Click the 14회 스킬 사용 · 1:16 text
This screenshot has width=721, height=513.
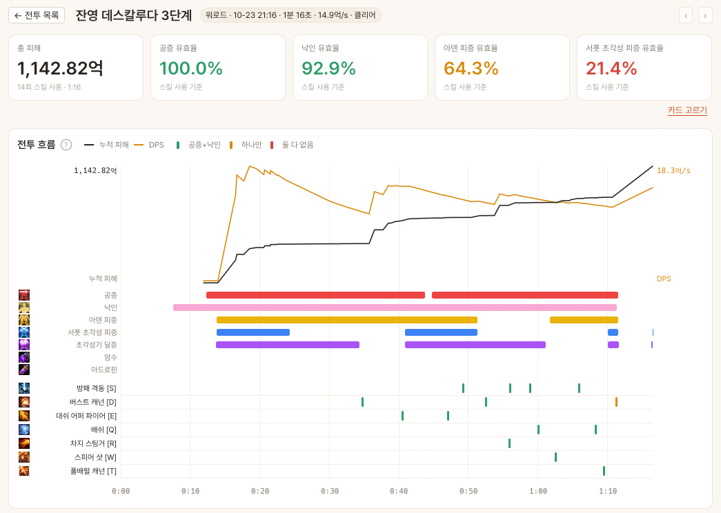coord(49,87)
